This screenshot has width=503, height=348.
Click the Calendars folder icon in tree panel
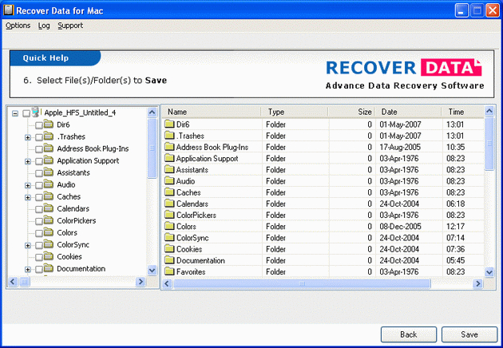(49, 208)
